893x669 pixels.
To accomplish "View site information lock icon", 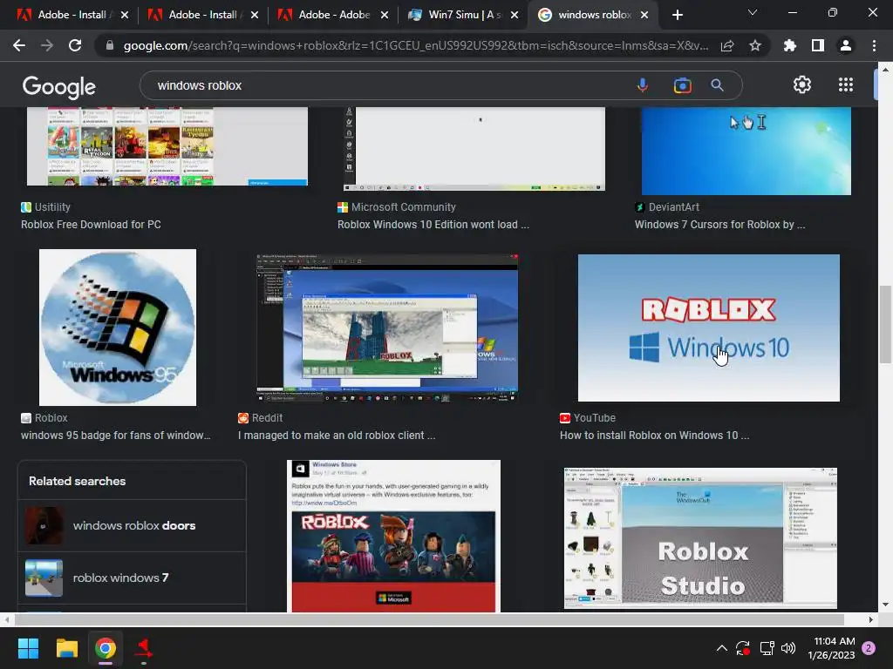I will (x=109, y=45).
